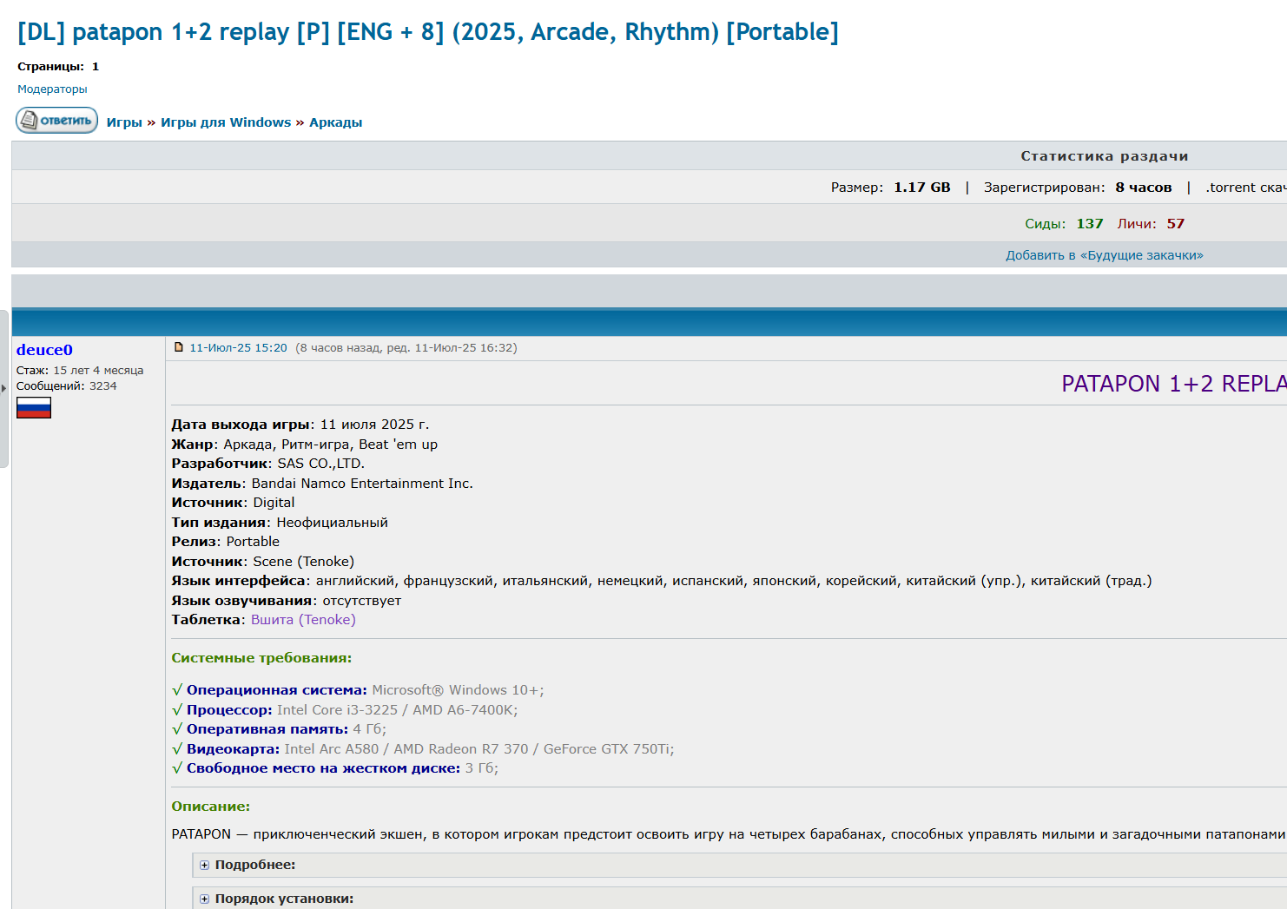Click the .torrent download stat text
1287x909 pixels.
[1246, 188]
